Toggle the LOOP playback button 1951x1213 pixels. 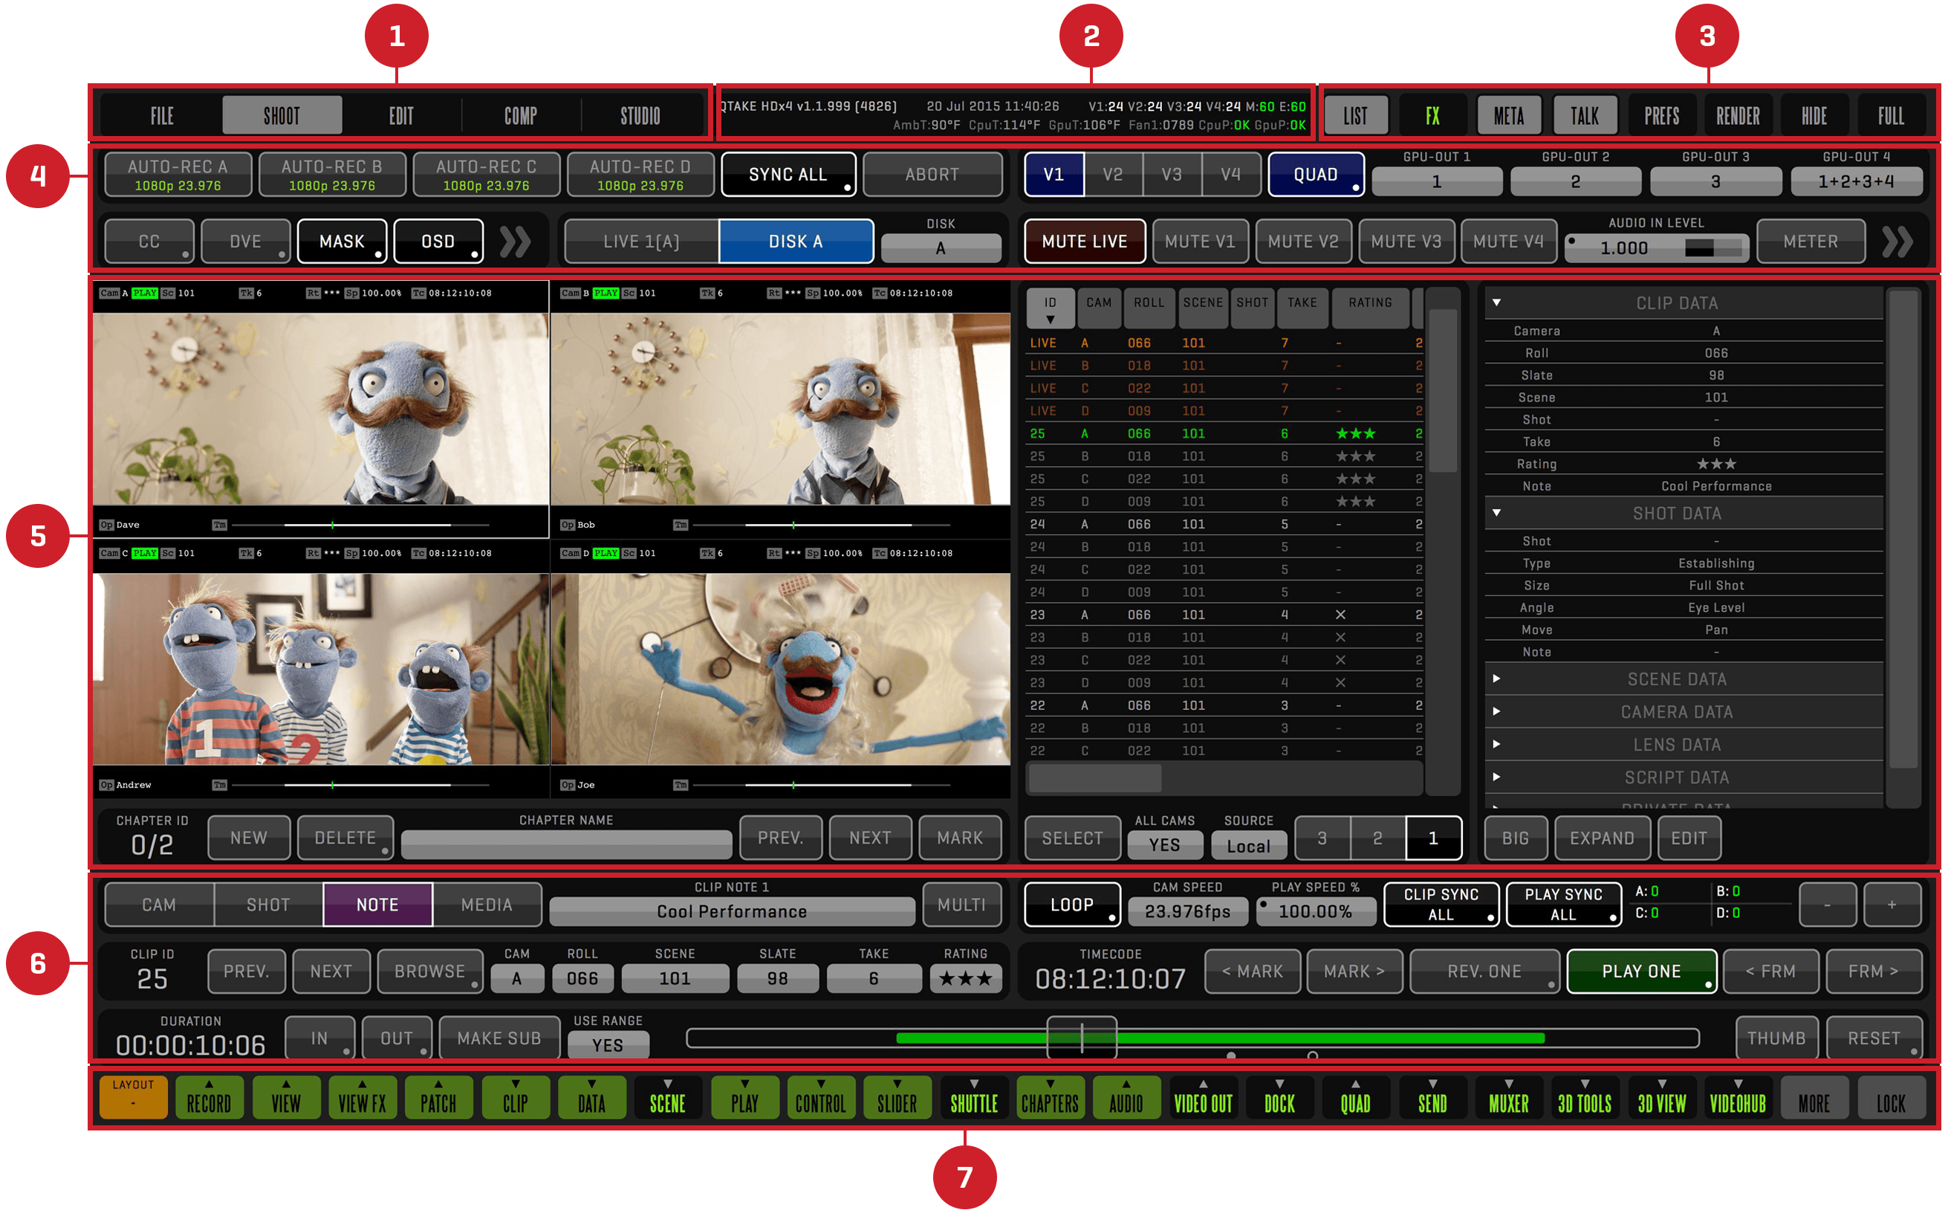click(x=1071, y=905)
